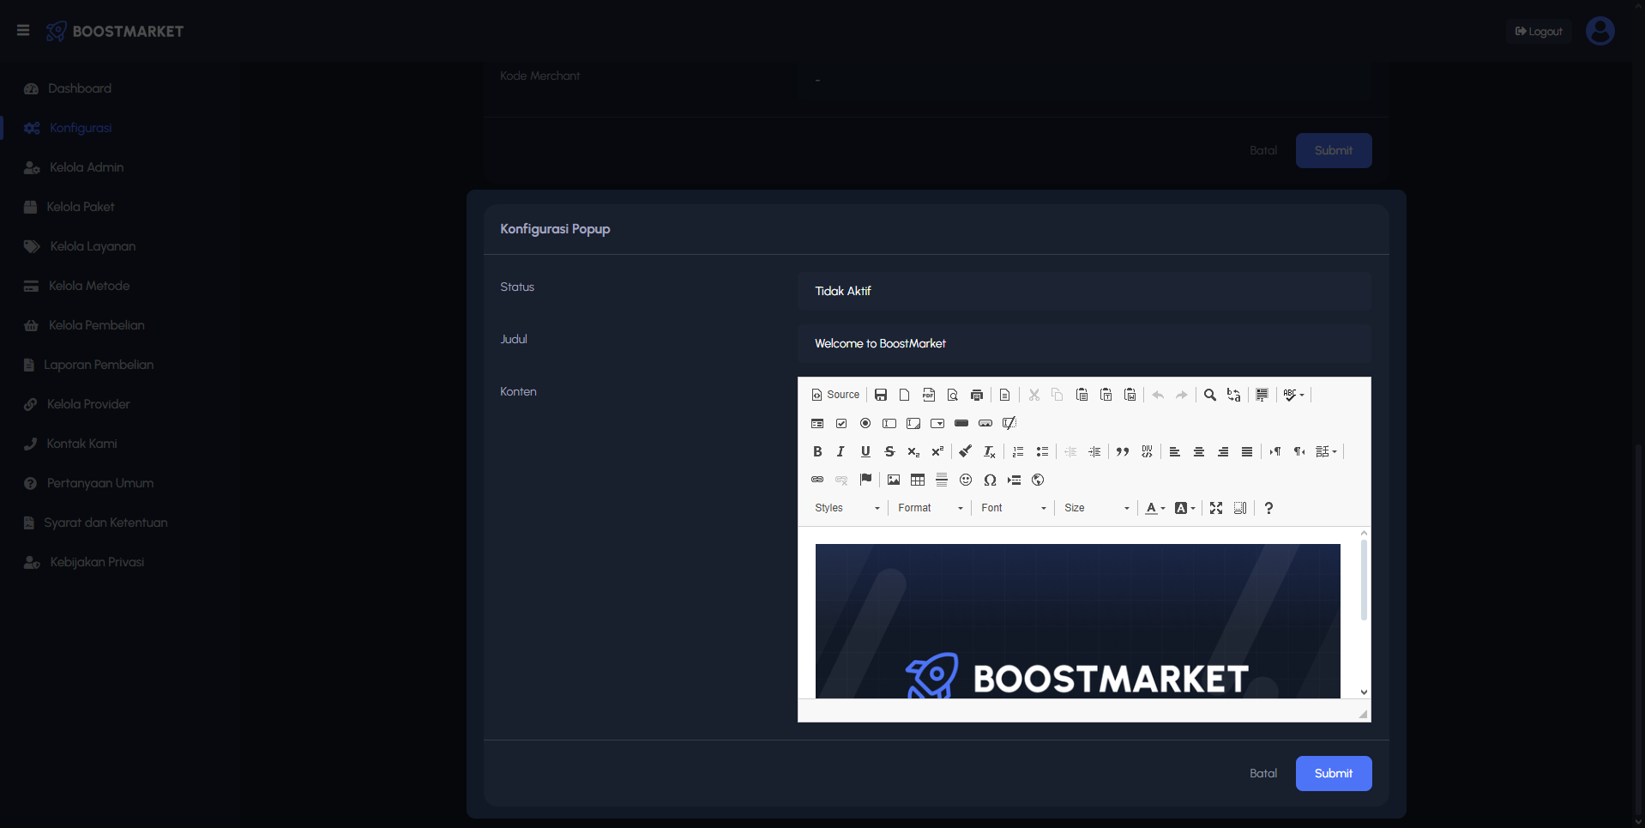
Task: Align text center
Action: coord(1198,451)
